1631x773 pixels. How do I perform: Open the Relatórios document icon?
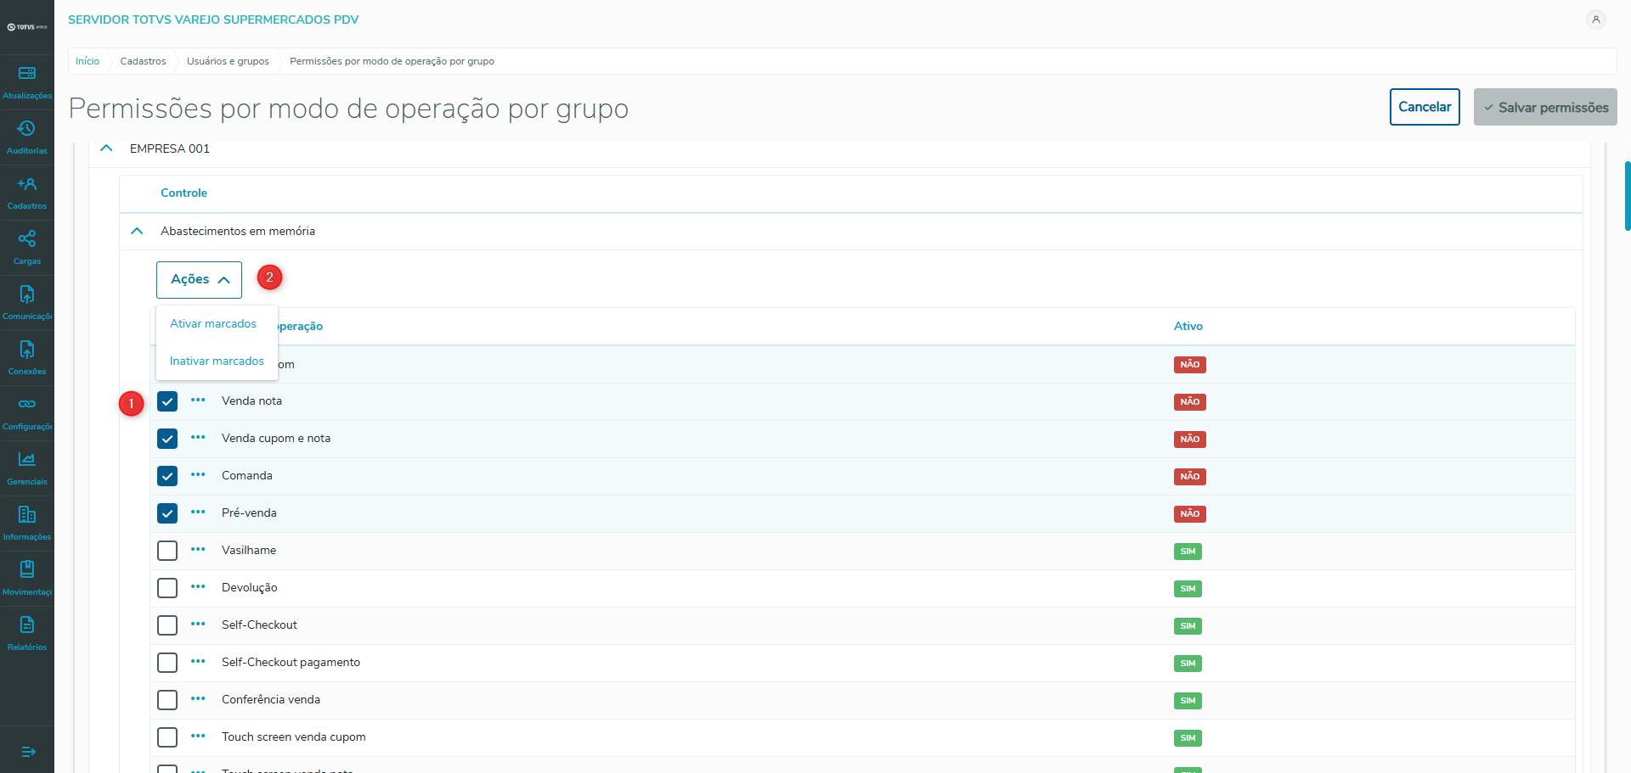[x=27, y=625]
